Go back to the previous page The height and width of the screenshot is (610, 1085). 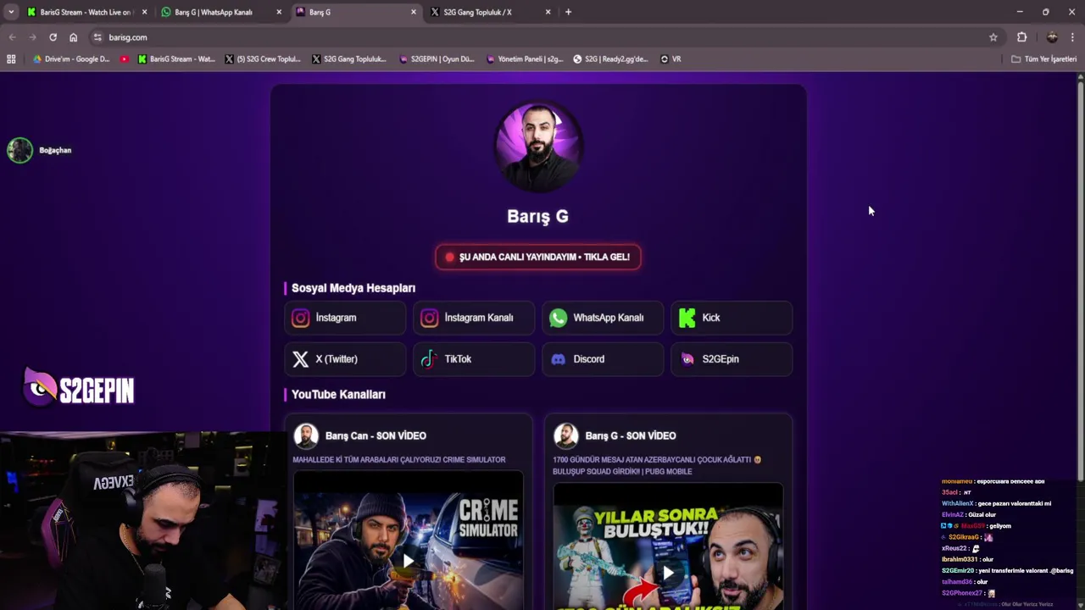pyautogui.click(x=12, y=37)
